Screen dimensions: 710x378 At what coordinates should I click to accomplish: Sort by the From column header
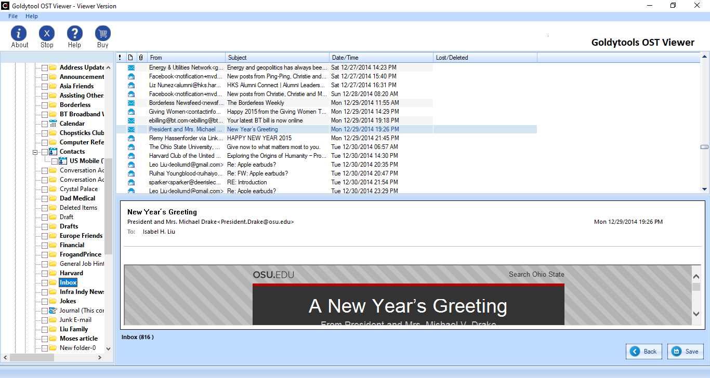click(187, 58)
